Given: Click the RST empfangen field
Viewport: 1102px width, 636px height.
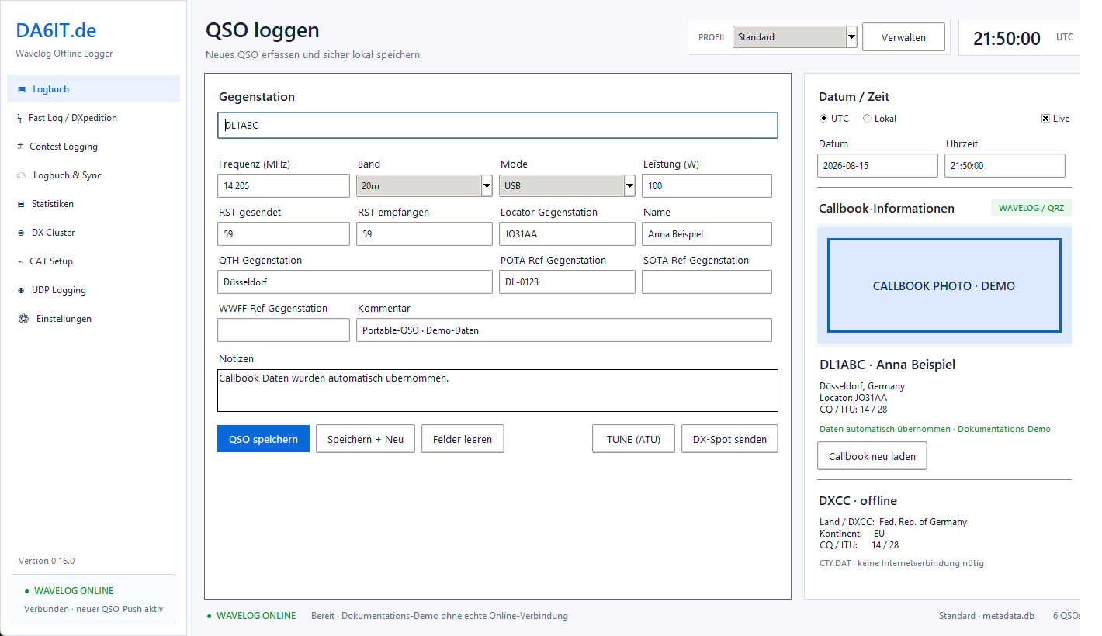Looking at the screenshot, I should (x=425, y=234).
